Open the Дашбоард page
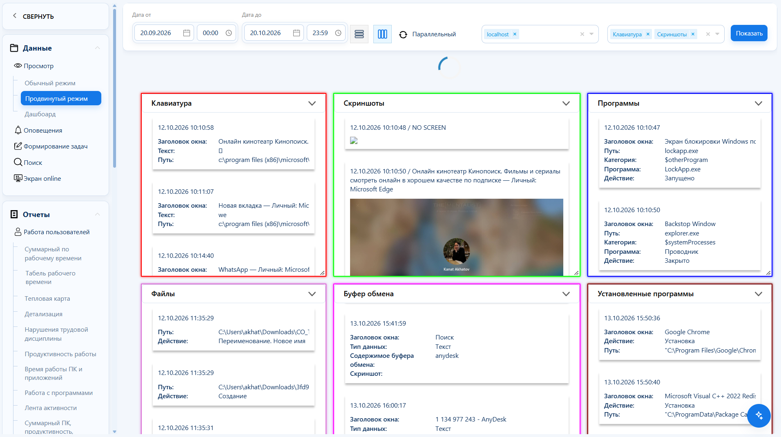The height and width of the screenshot is (437, 781). (x=40, y=114)
